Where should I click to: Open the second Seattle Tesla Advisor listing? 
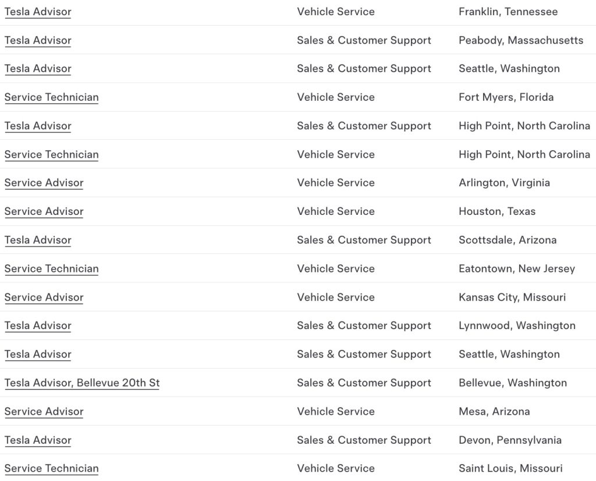click(38, 354)
